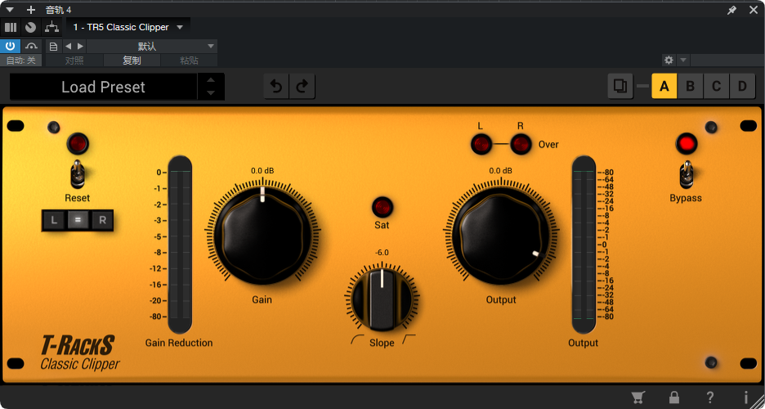Open the shopping cart store icon

pyautogui.click(x=637, y=397)
